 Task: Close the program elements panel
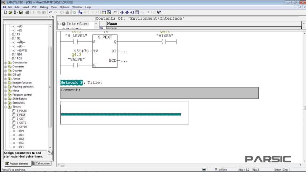point(53,17)
